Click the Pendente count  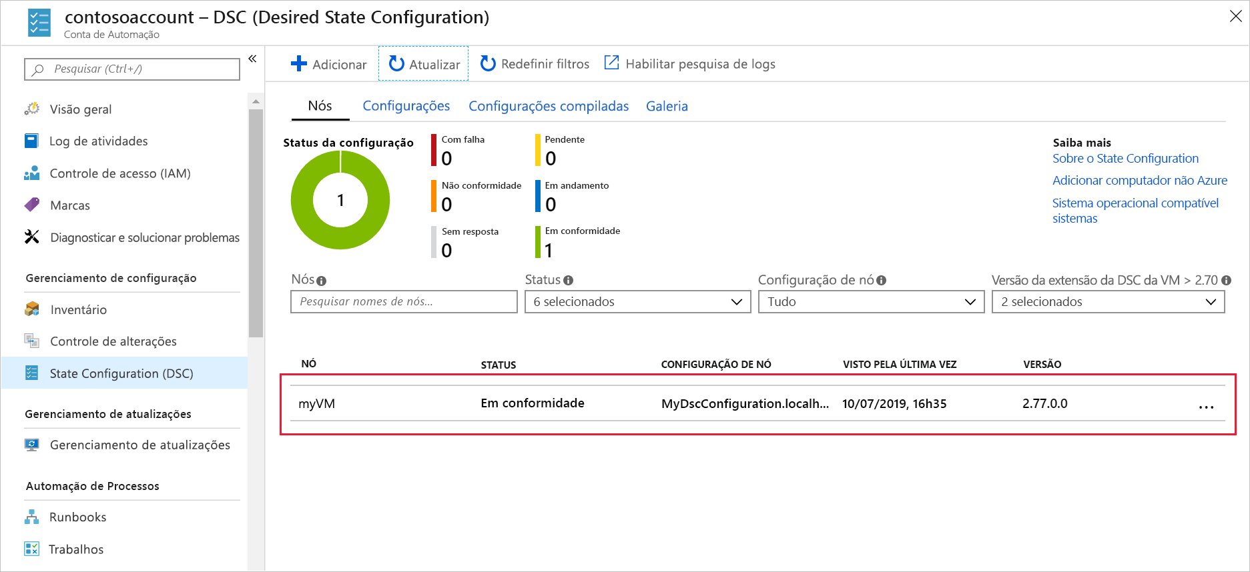click(x=551, y=158)
